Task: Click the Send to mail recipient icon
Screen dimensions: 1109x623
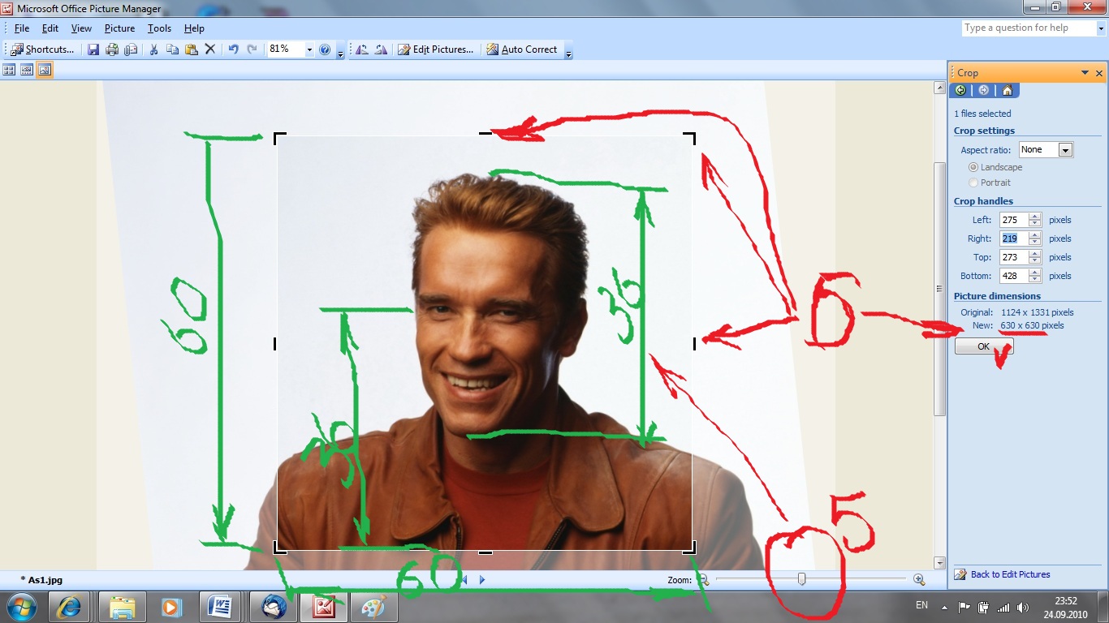Action: point(130,49)
